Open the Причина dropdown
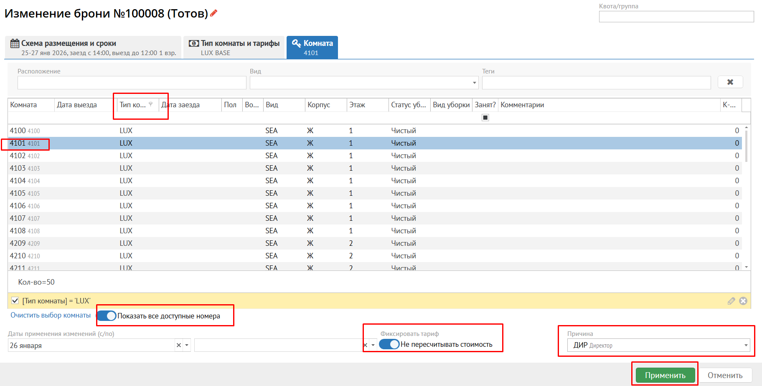Viewport: 762px width, 386px height. [746, 346]
